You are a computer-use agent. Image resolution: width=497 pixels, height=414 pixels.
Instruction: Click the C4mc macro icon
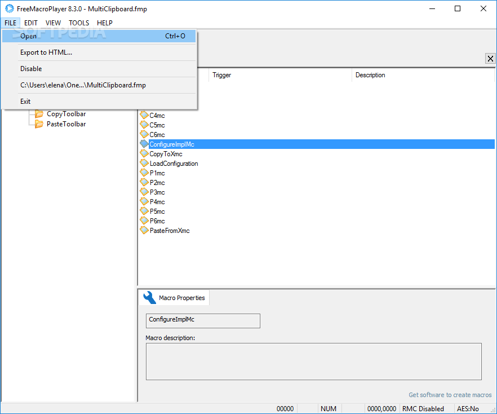(x=144, y=115)
